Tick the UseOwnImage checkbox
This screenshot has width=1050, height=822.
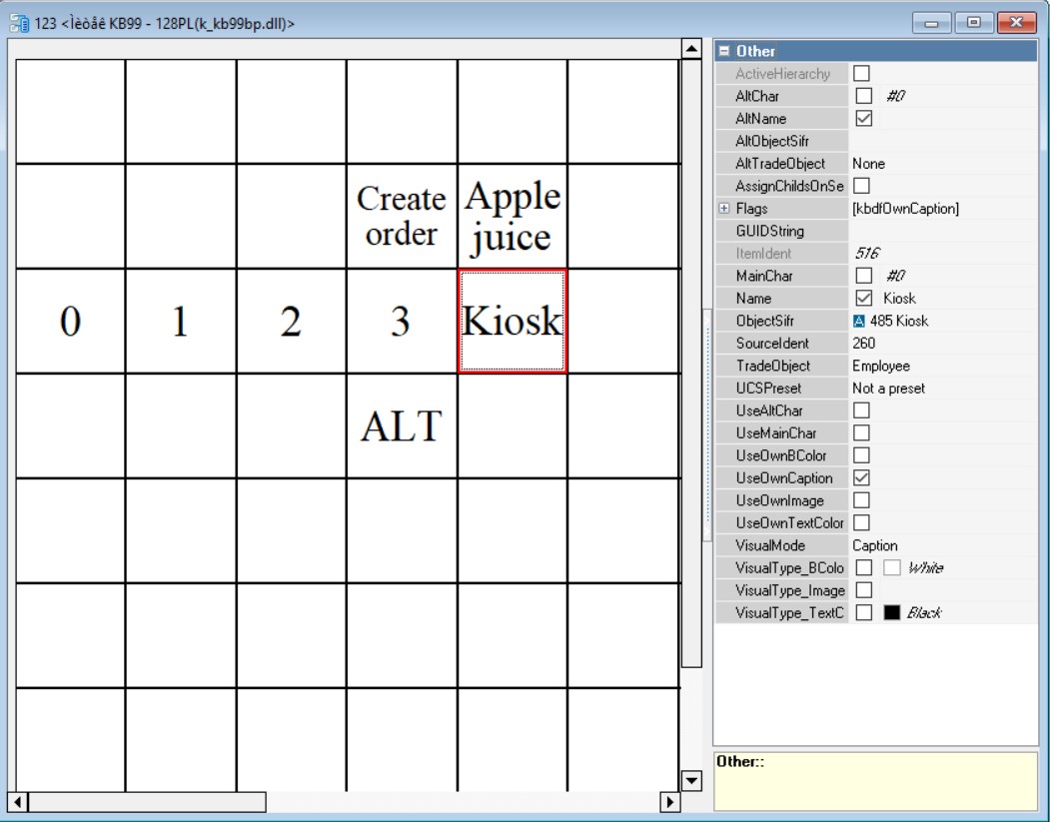pos(861,500)
